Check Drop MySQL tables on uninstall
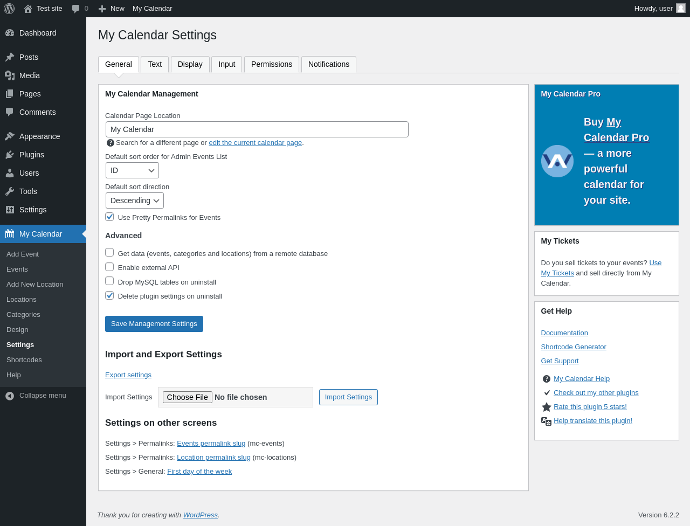Image resolution: width=690 pixels, height=526 pixels. click(109, 281)
